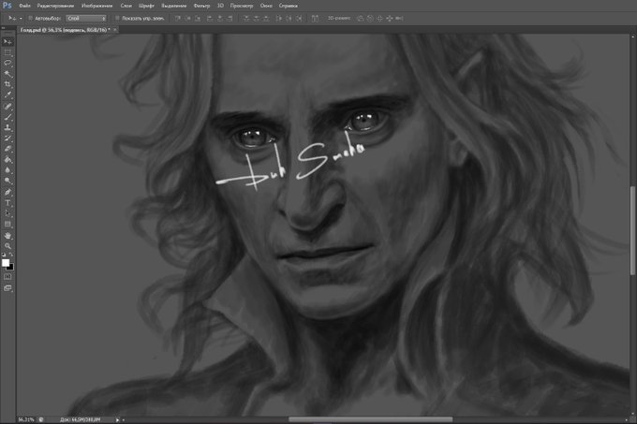Image resolution: width=637 pixels, height=424 pixels.
Task: Change the screen mode
Action: [x=7, y=288]
